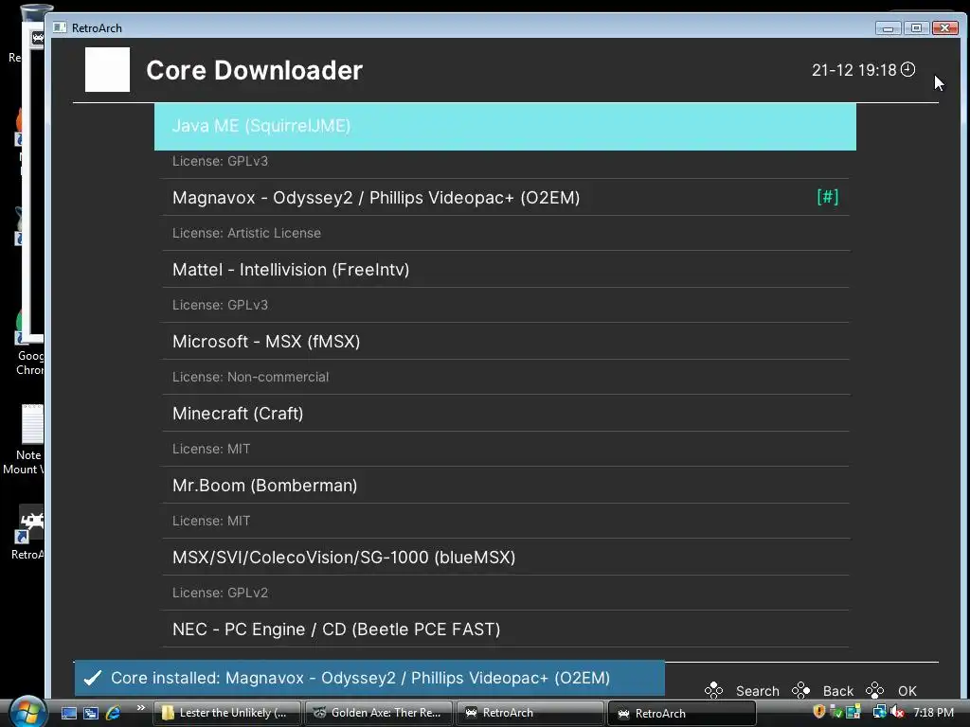Click the OK control hint icon
Image resolution: width=970 pixels, height=727 pixels.
point(874,690)
